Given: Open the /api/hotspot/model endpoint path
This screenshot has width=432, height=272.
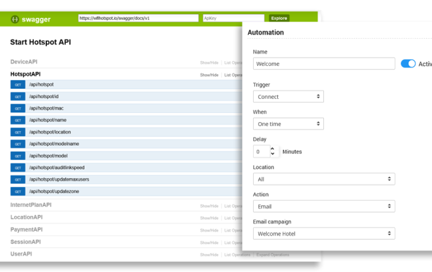Looking at the screenshot, I should [x=48, y=155].
